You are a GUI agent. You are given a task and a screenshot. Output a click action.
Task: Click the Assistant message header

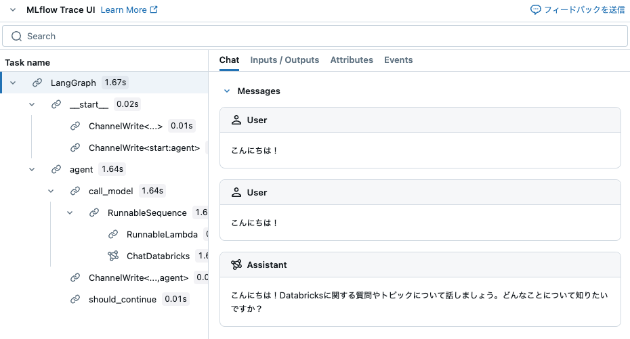pyautogui.click(x=420, y=265)
